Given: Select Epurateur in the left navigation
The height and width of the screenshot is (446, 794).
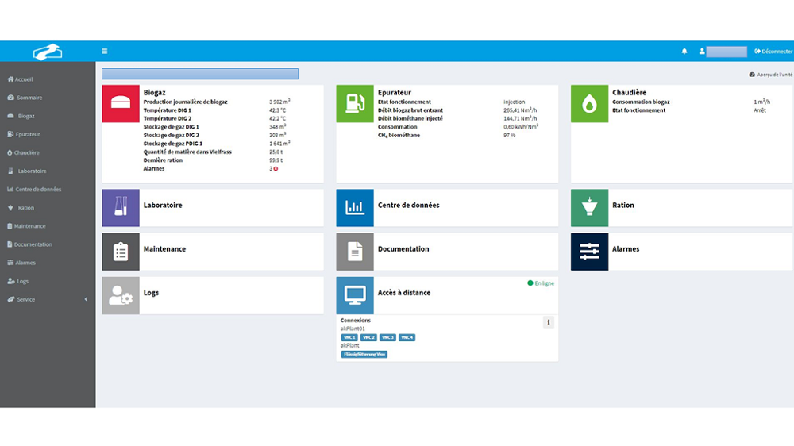Looking at the screenshot, I should 27,134.
